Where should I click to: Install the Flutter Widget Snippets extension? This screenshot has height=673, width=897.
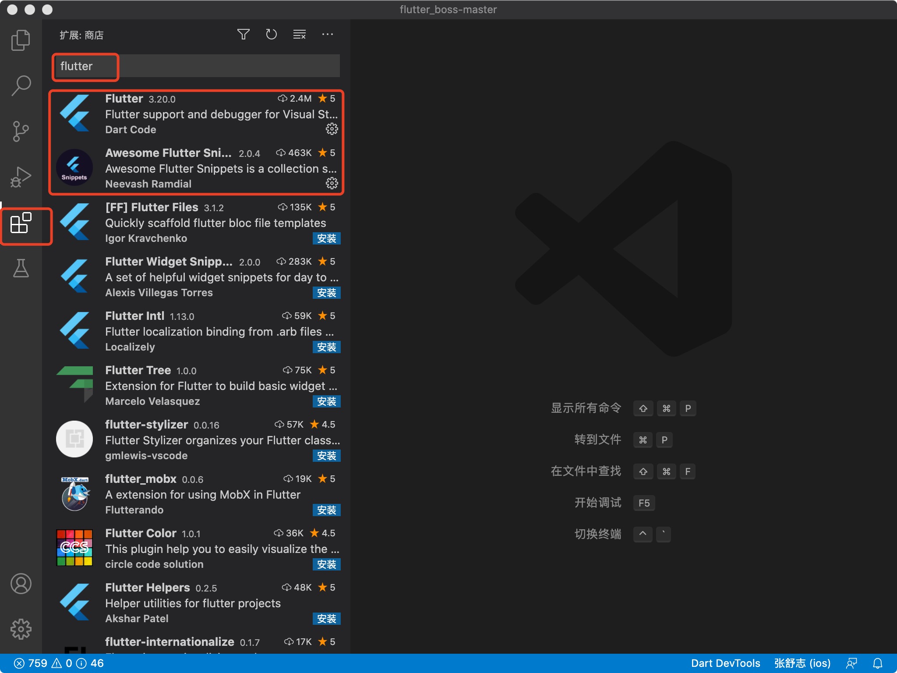pos(326,293)
